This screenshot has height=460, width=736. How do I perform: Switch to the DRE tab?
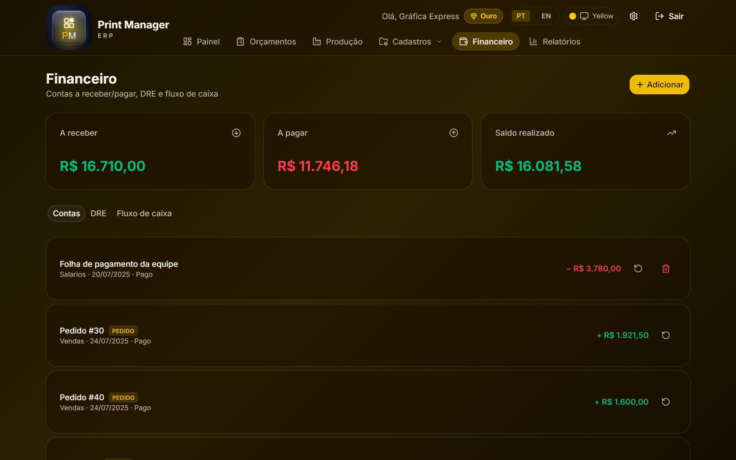(x=98, y=214)
